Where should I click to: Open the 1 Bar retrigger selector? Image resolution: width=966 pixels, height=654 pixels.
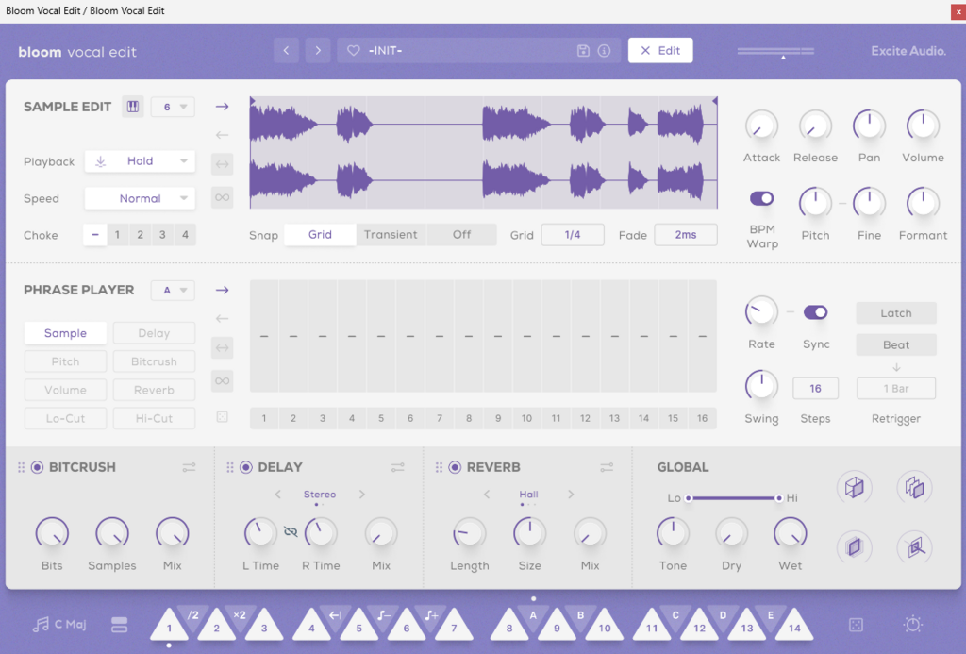[x=896, y=388]
